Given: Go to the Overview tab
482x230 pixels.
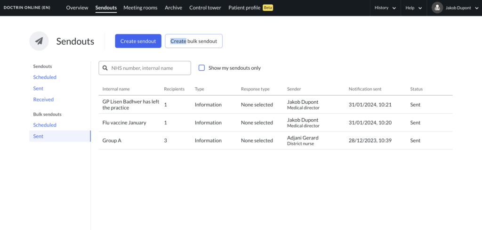Looking at the screenshot, I should (77, 8).
